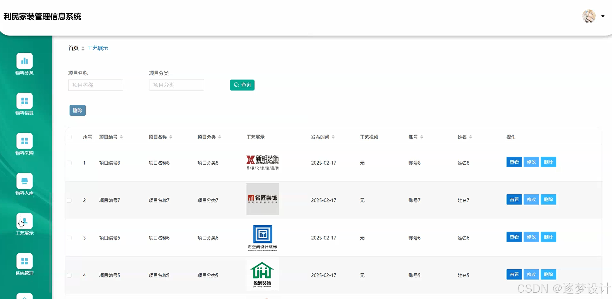This screenshot has height=299, width=612.
Task: Edit 项目编号8 with 修改 button
Action: (531, 162)
